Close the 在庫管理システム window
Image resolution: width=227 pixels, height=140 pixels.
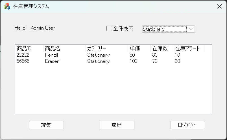pos(219,6)
